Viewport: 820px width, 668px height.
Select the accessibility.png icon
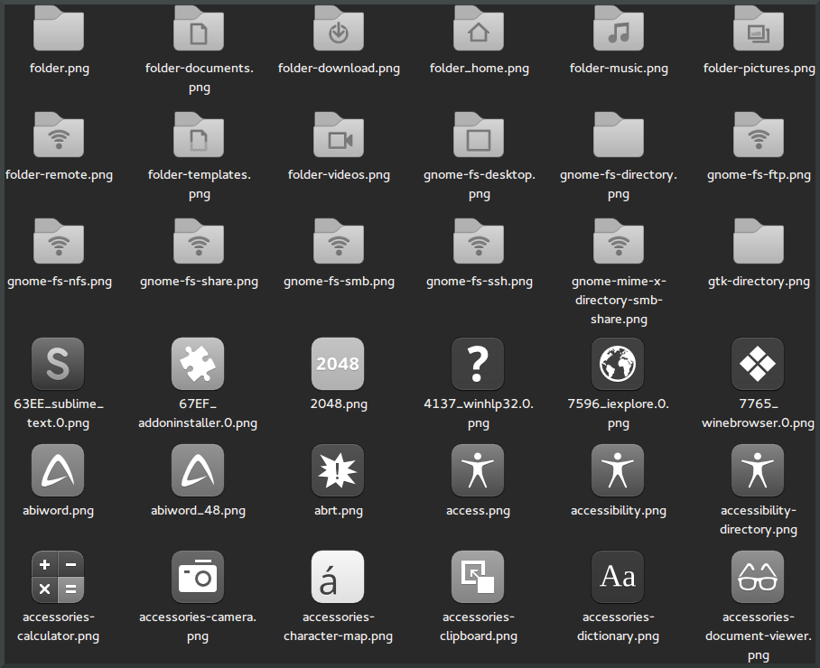point(618,470)
